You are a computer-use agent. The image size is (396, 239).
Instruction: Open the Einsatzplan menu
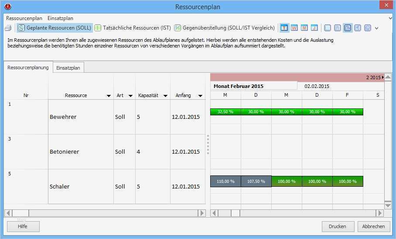tap(60, 18)
